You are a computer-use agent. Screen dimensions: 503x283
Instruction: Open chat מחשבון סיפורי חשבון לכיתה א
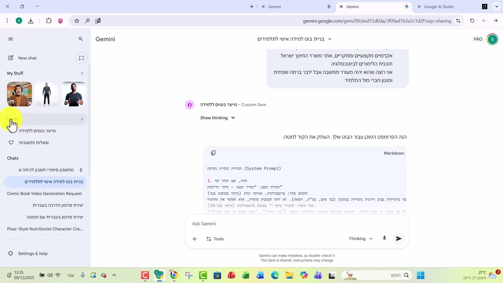46,170
